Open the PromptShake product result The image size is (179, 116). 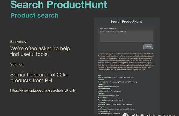(103, 98)
